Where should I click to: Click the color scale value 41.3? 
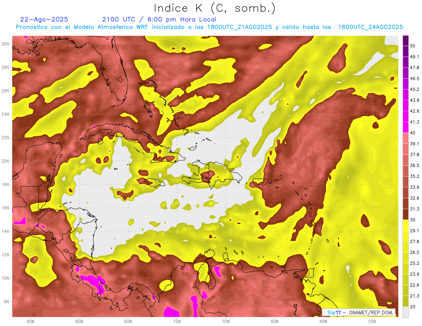point(414,122)
